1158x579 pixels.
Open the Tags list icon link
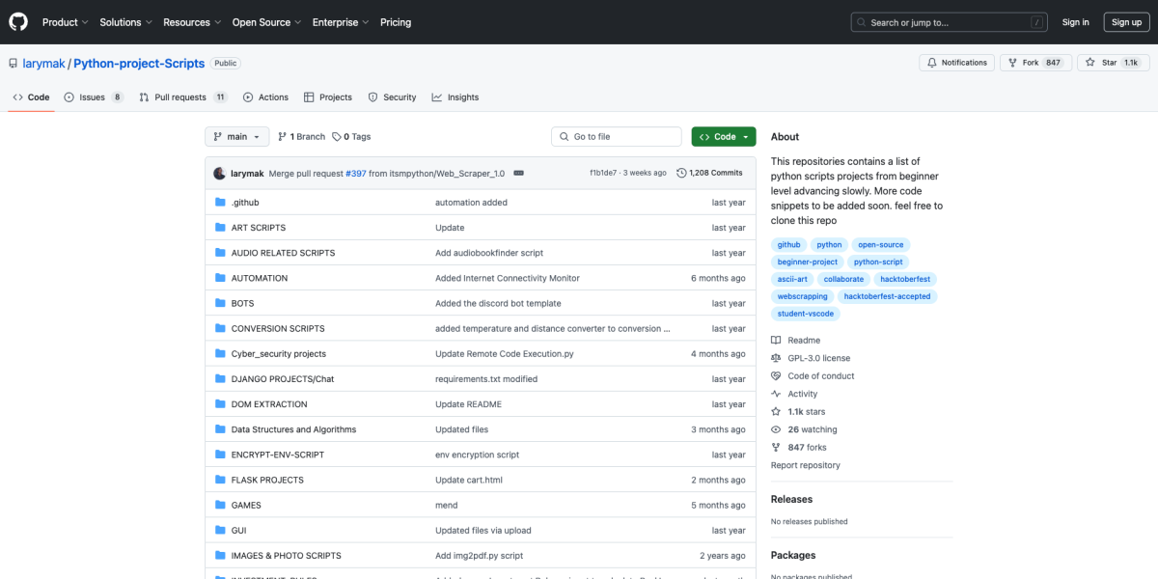(337, 137)
